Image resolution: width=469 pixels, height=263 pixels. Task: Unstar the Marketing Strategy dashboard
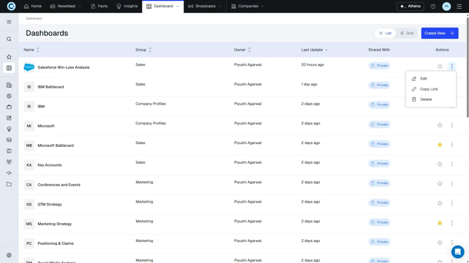[x=440, y=223]
